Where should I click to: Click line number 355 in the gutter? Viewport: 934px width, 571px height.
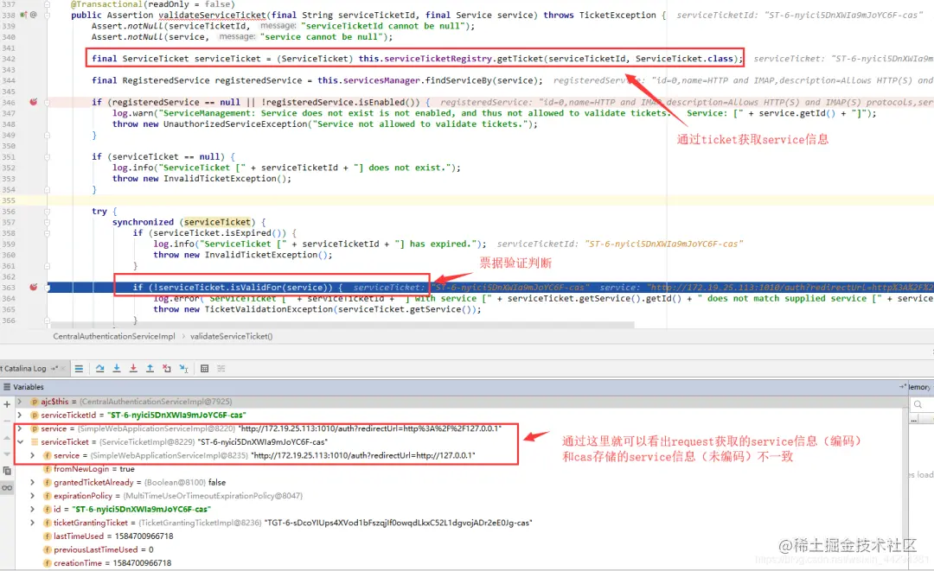coord(9,200)
